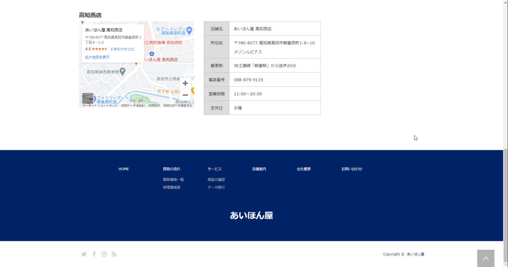Open the 8 件のクチコミ reviews link
508x267 pixels.
[x=123, y=49]
